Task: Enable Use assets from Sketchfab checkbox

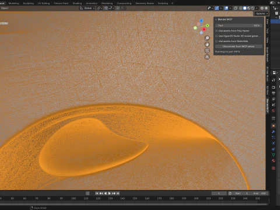Action: click(216, 41)
